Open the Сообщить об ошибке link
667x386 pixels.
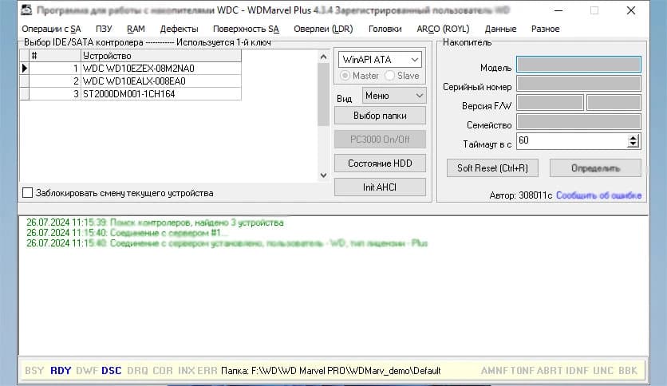coord(599,195)
